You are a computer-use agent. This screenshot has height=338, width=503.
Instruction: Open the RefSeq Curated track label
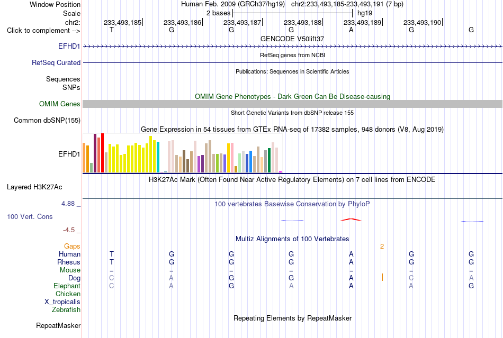[x=56, y=62]
